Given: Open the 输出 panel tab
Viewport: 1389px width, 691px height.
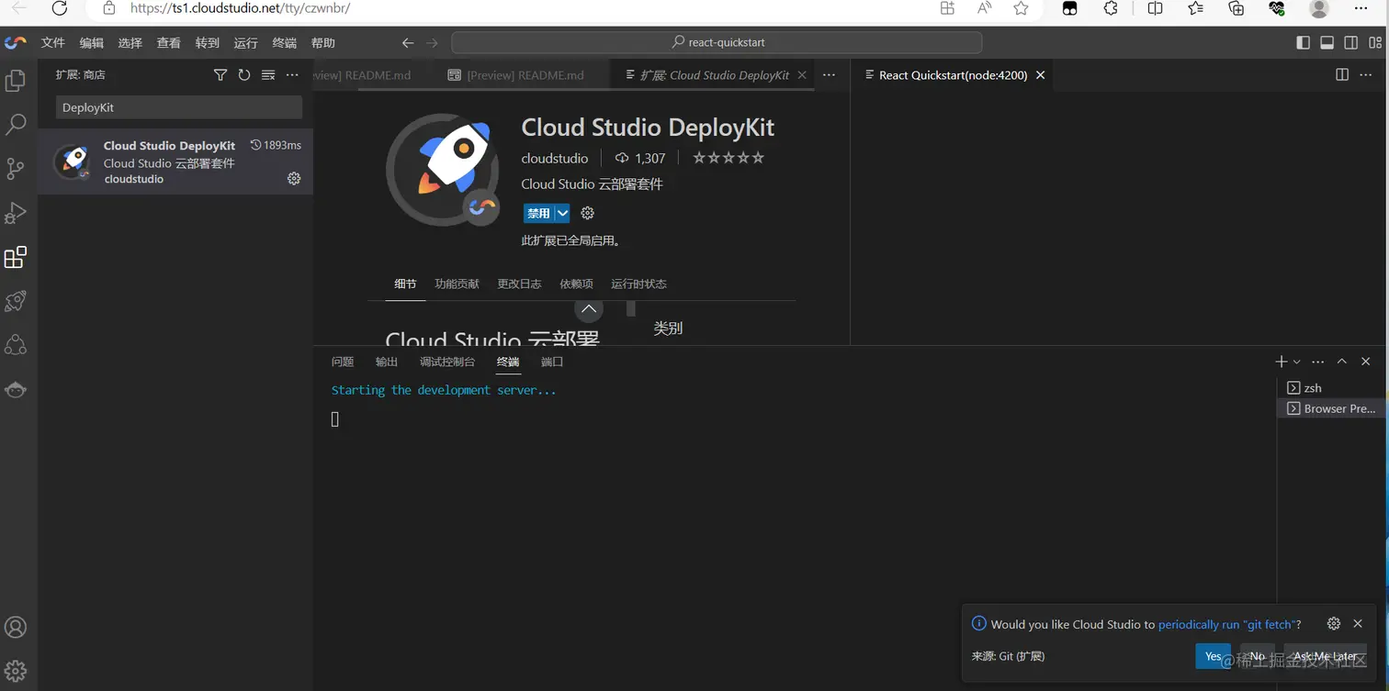Looking at the screenshot, I should 387,362.
